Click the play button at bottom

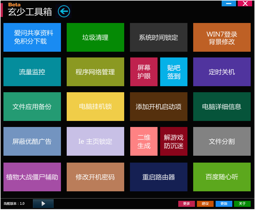pos(43,203)
